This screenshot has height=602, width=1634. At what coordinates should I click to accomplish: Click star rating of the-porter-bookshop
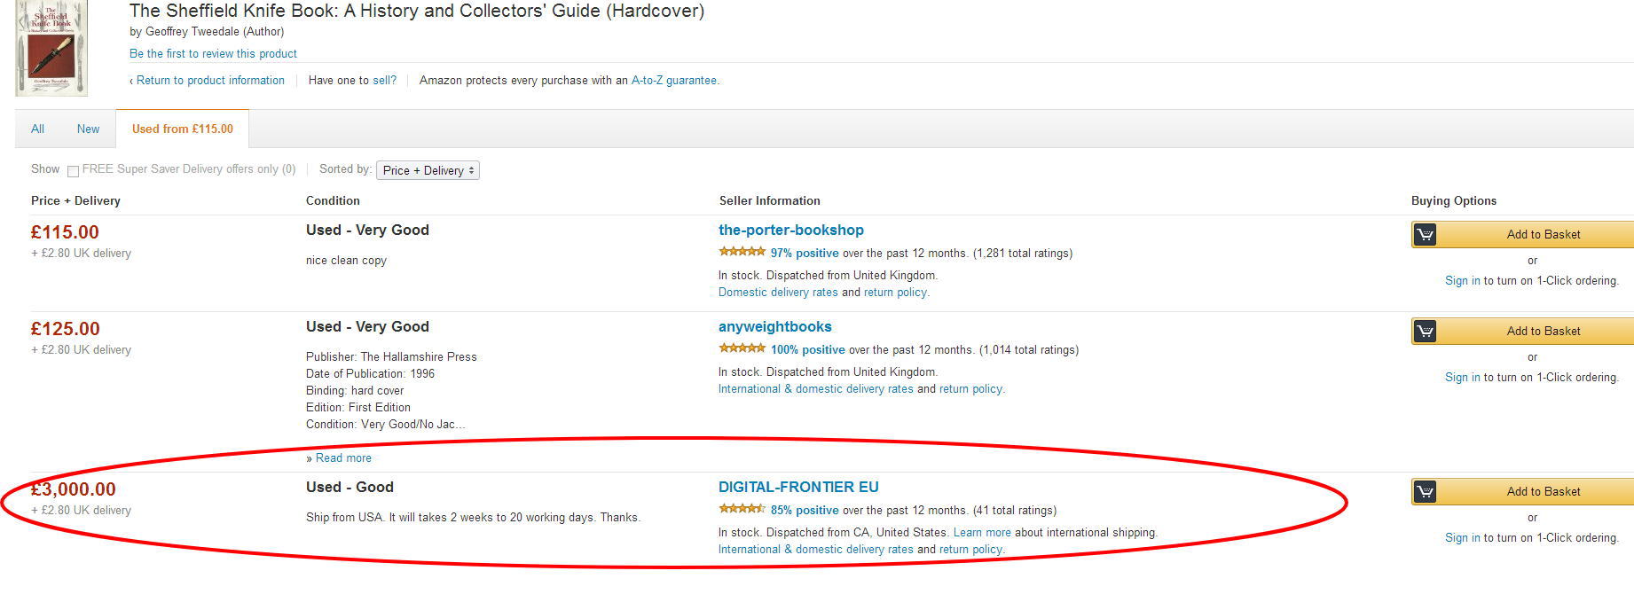coord(742,253)
